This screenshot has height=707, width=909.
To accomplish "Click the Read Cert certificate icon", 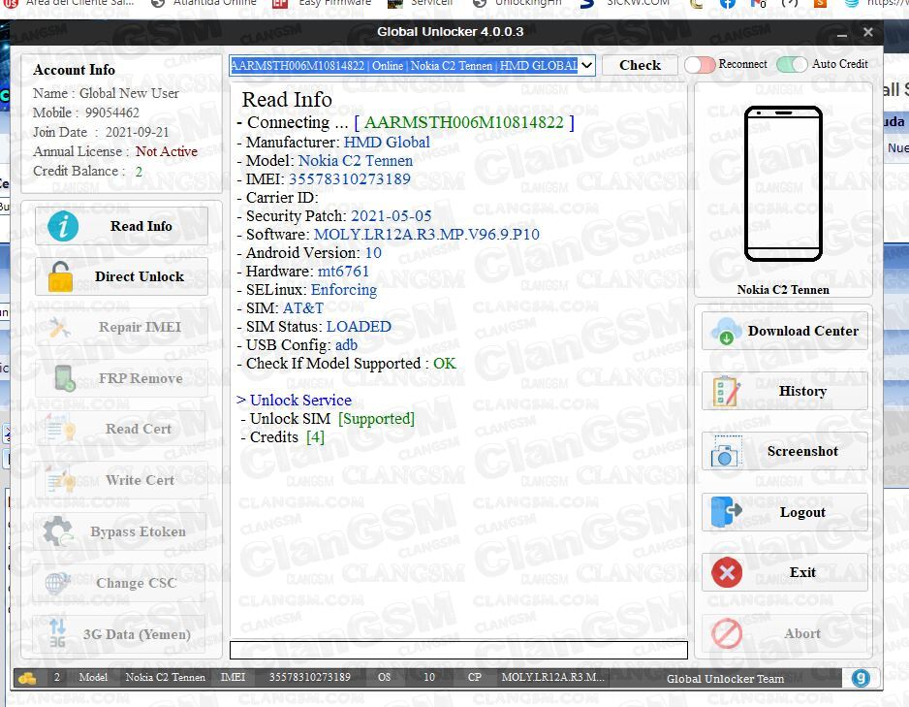I will pyautogui.click(x=60, y=430).
